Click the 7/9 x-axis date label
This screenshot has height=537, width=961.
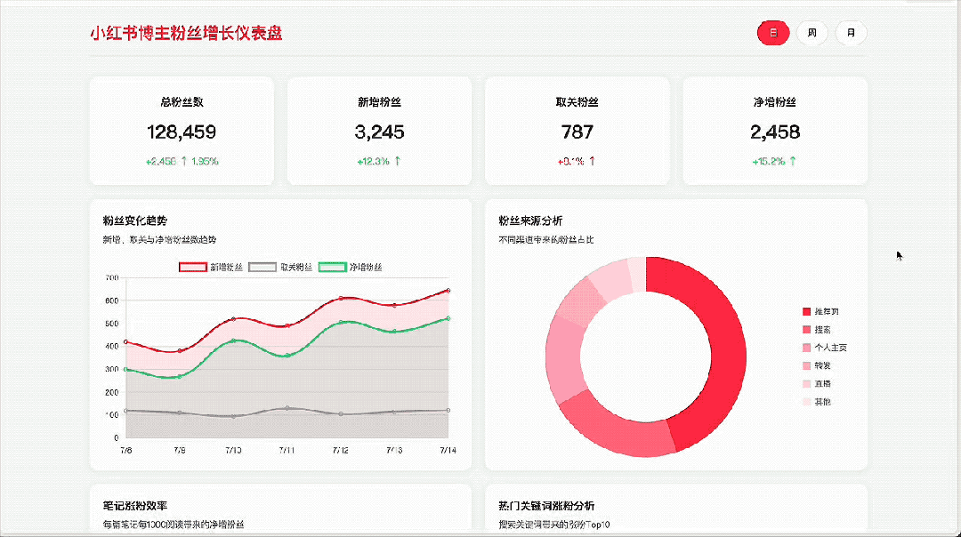point(180,450)
